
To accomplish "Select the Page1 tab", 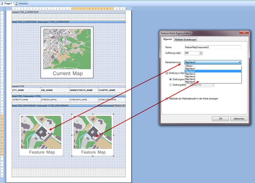I will (x=9, y=4).
